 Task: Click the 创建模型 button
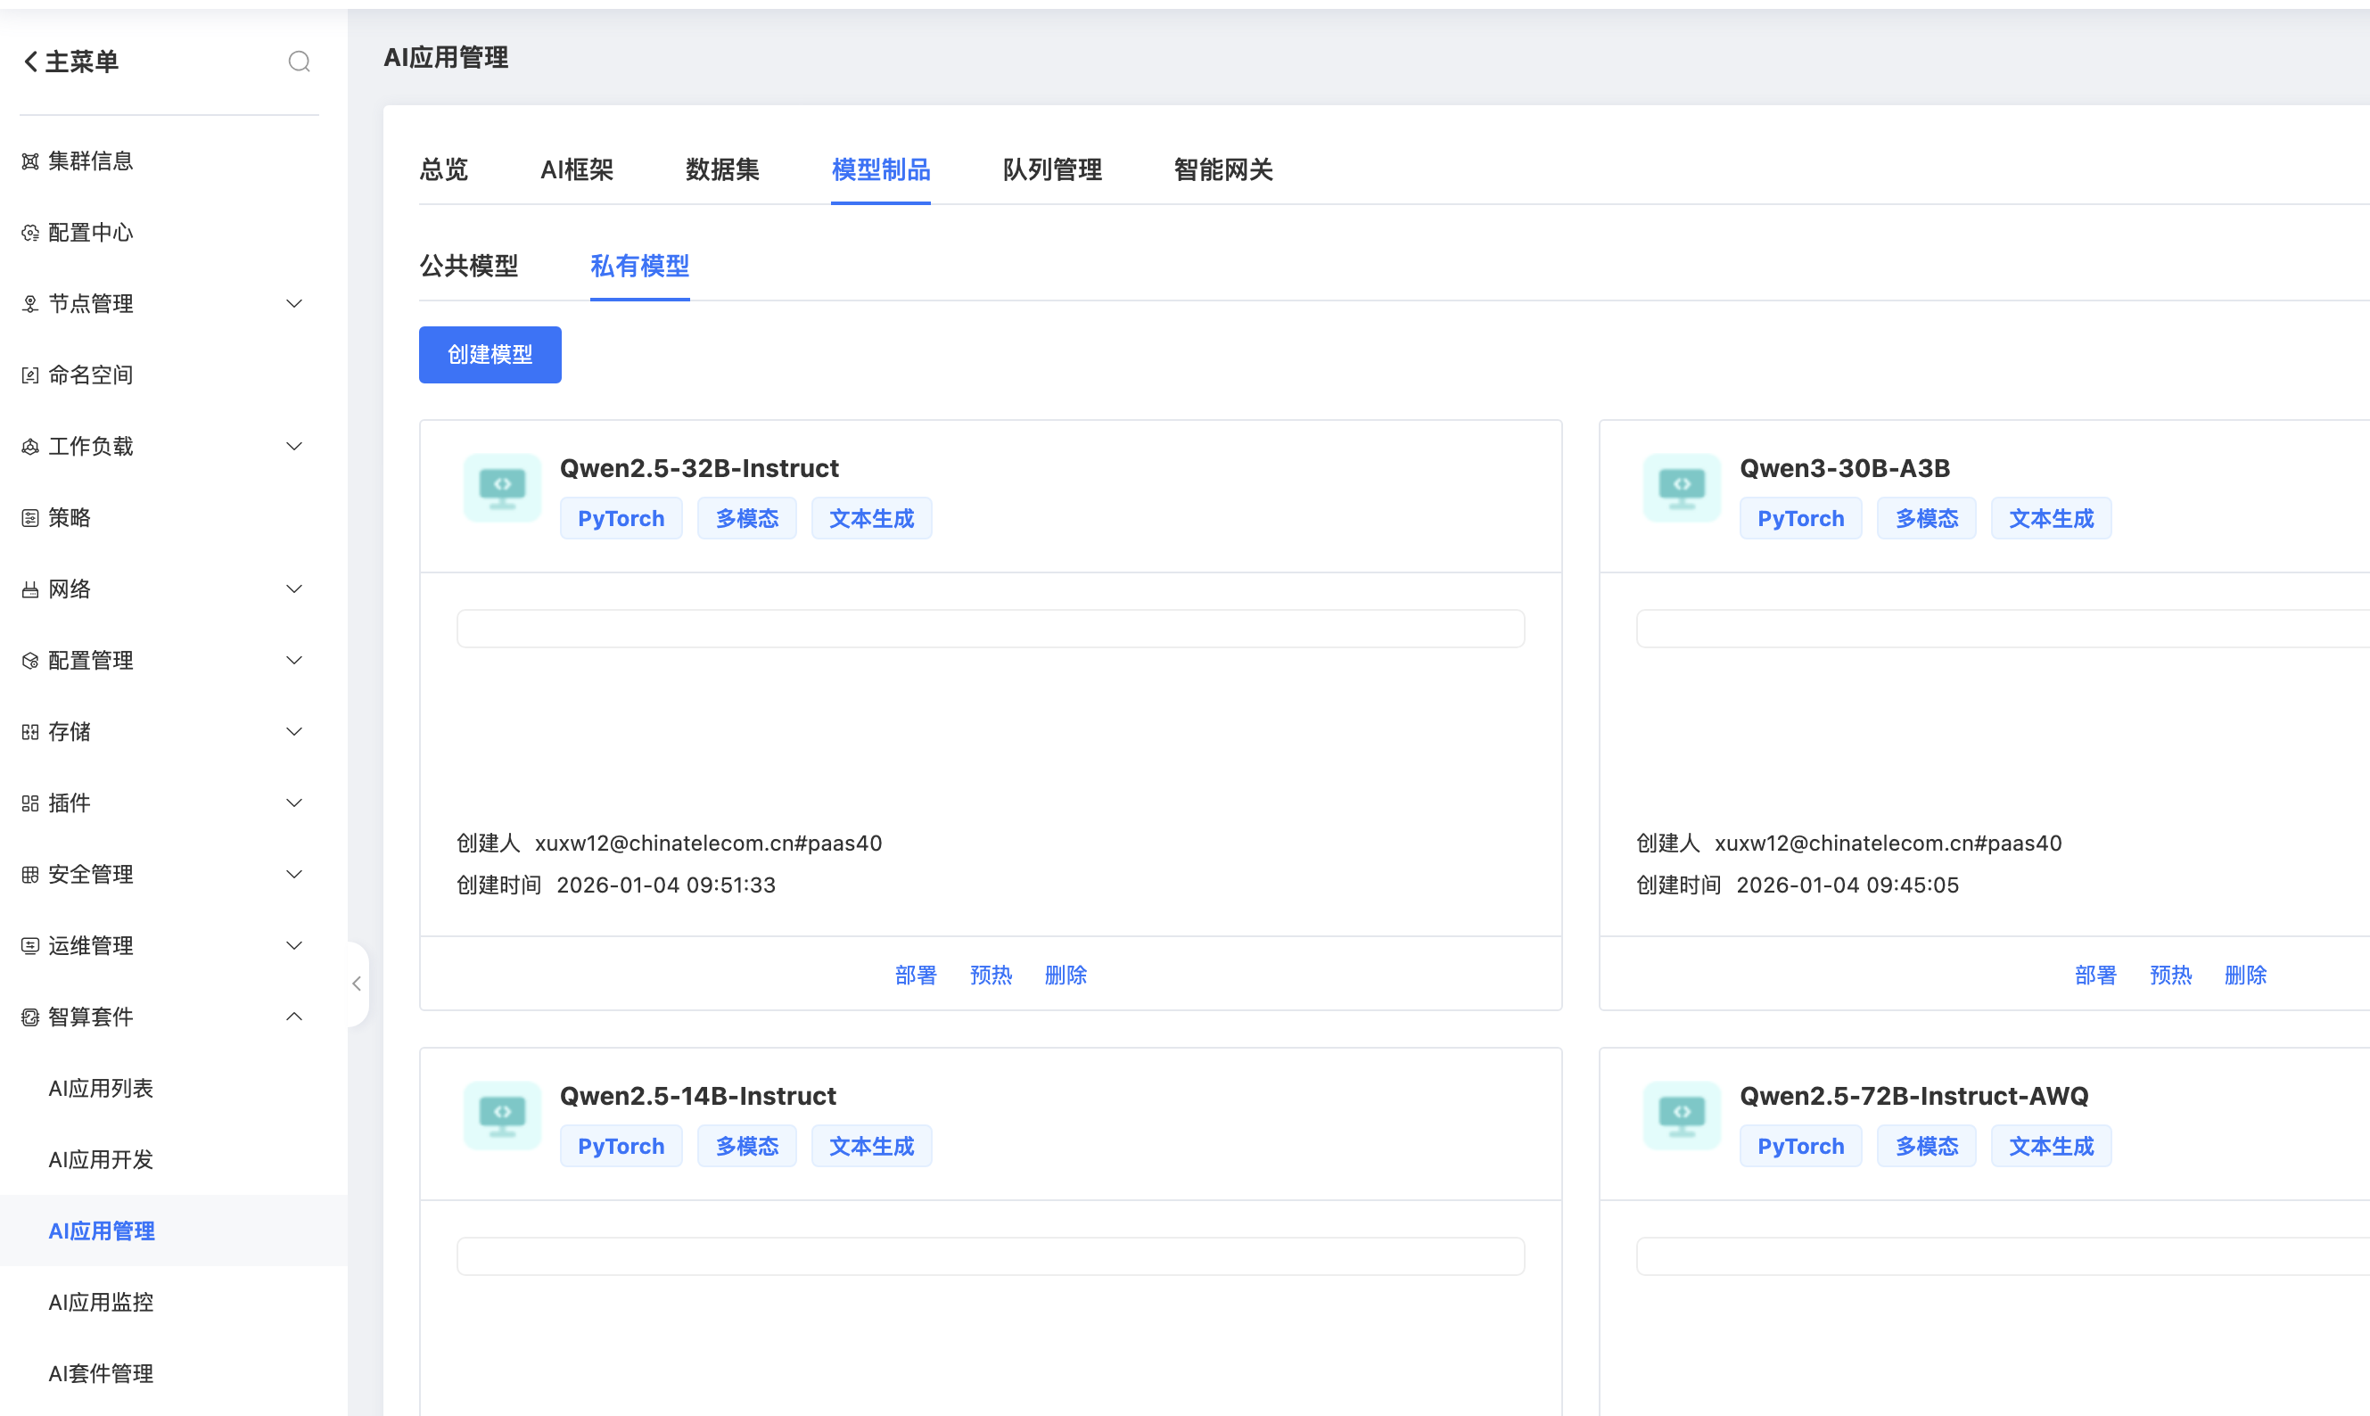pyautogui.click(x=490, y=355)
